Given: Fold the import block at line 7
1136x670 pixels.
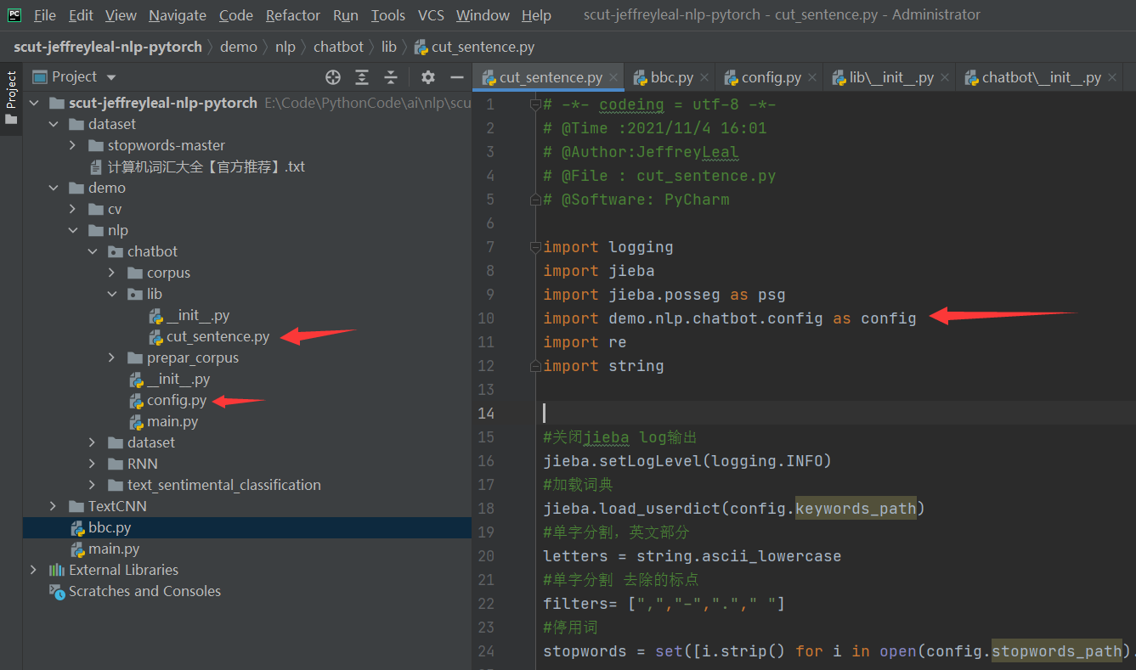Looking at the screenshot, I should 534,248.
